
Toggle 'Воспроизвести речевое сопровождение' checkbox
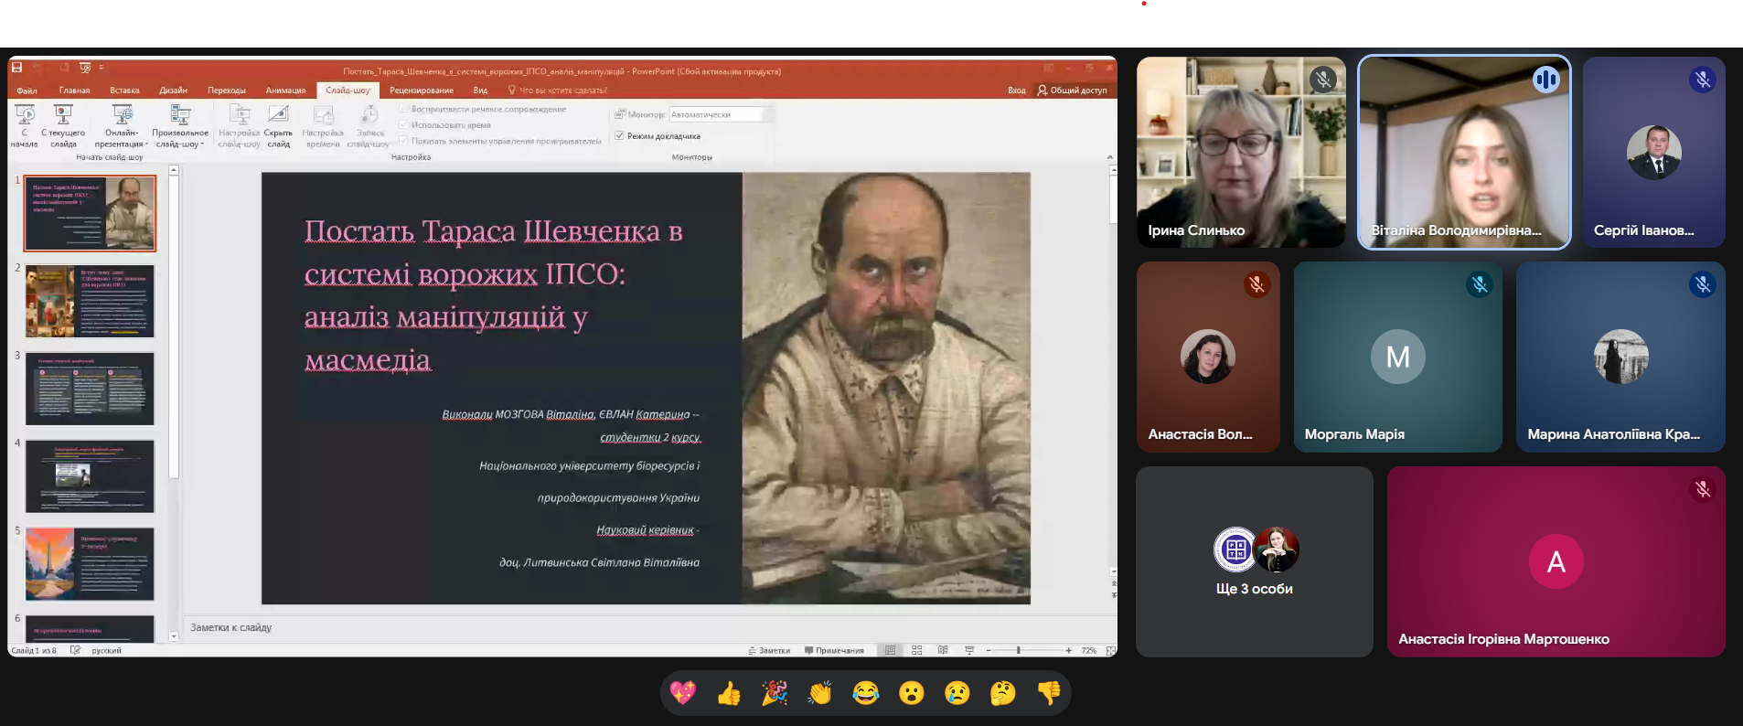pos(404,109)
